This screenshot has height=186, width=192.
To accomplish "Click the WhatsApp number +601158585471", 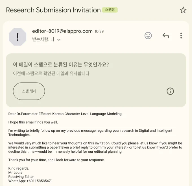I will point(40,181).
